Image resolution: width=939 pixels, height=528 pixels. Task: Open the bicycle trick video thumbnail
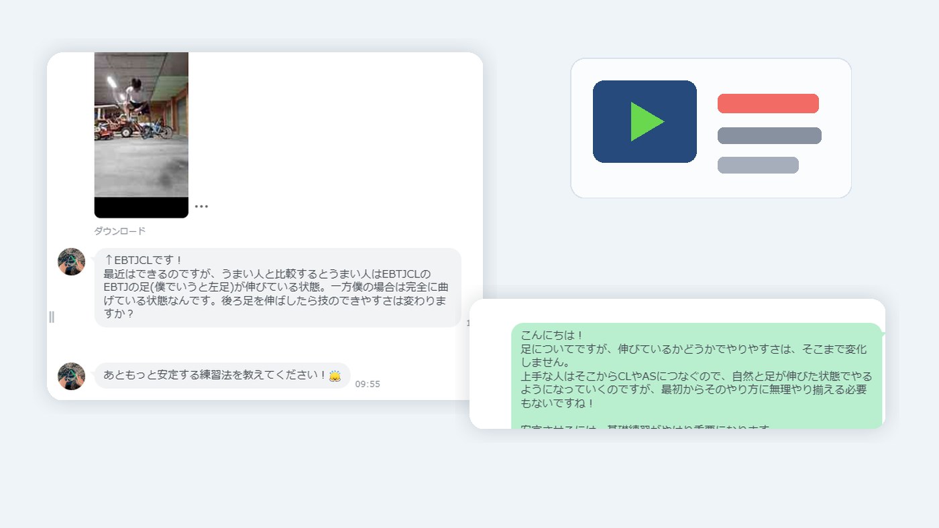tap(142, 135)
